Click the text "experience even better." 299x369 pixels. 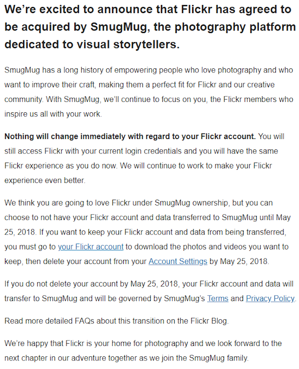pyautogui.click(x=45, y=180)
